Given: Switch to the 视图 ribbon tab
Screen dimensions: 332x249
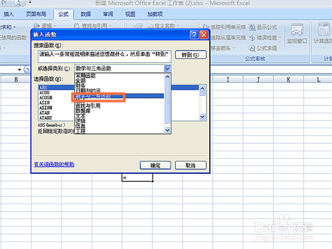Looking at the screenshot, I should tap(130, 15).
